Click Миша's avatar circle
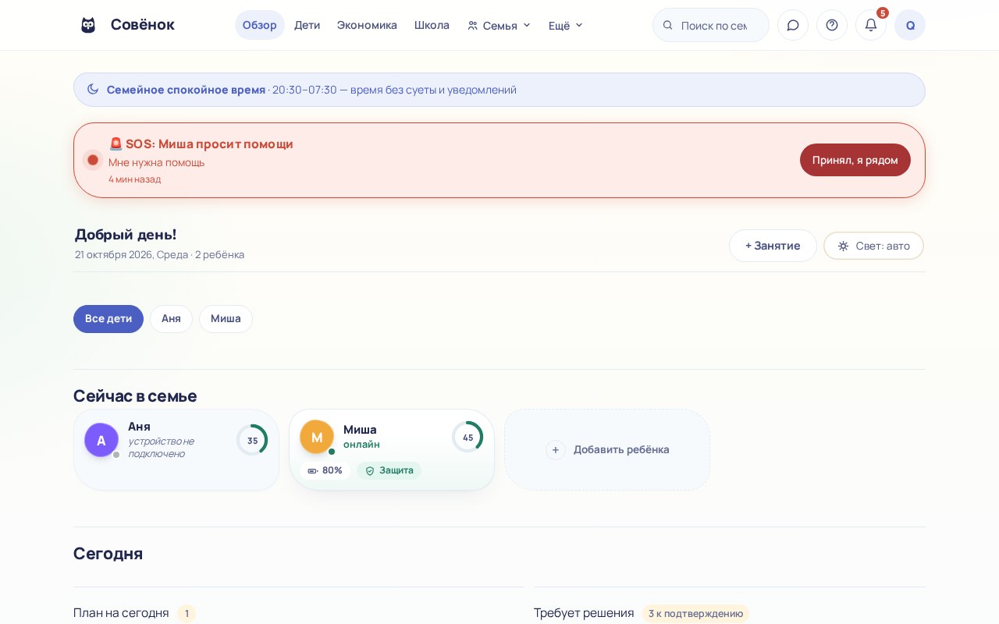Viewport: 999px width, 624px height. (317, 437)
